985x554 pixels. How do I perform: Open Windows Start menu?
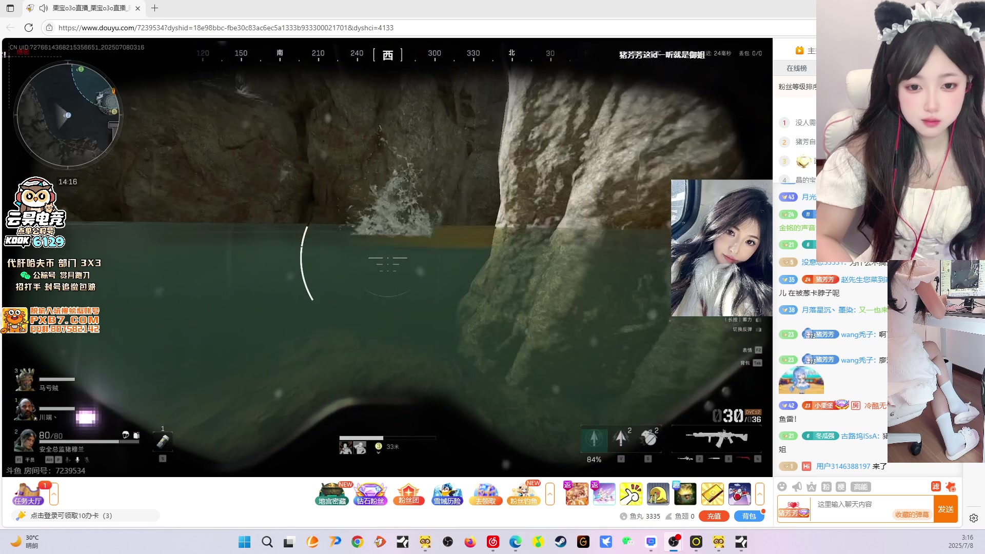click(x=245, y=542)
